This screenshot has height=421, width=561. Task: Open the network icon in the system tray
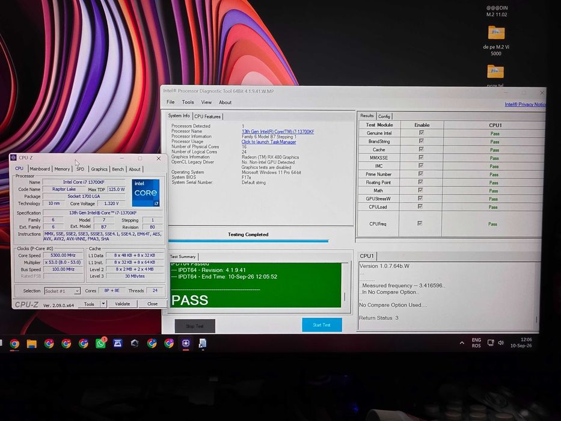pyautogui.click(x=491, y=343)
